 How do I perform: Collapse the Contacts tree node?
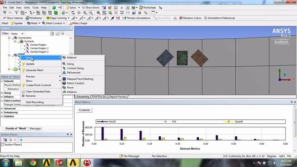pos(15,41)
